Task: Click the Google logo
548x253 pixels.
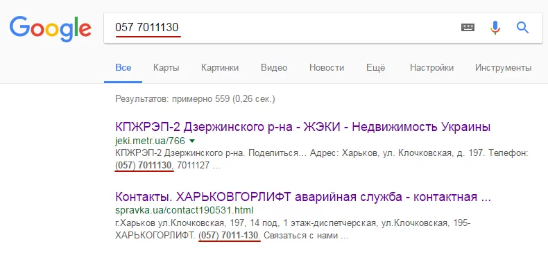Action: 51,29
